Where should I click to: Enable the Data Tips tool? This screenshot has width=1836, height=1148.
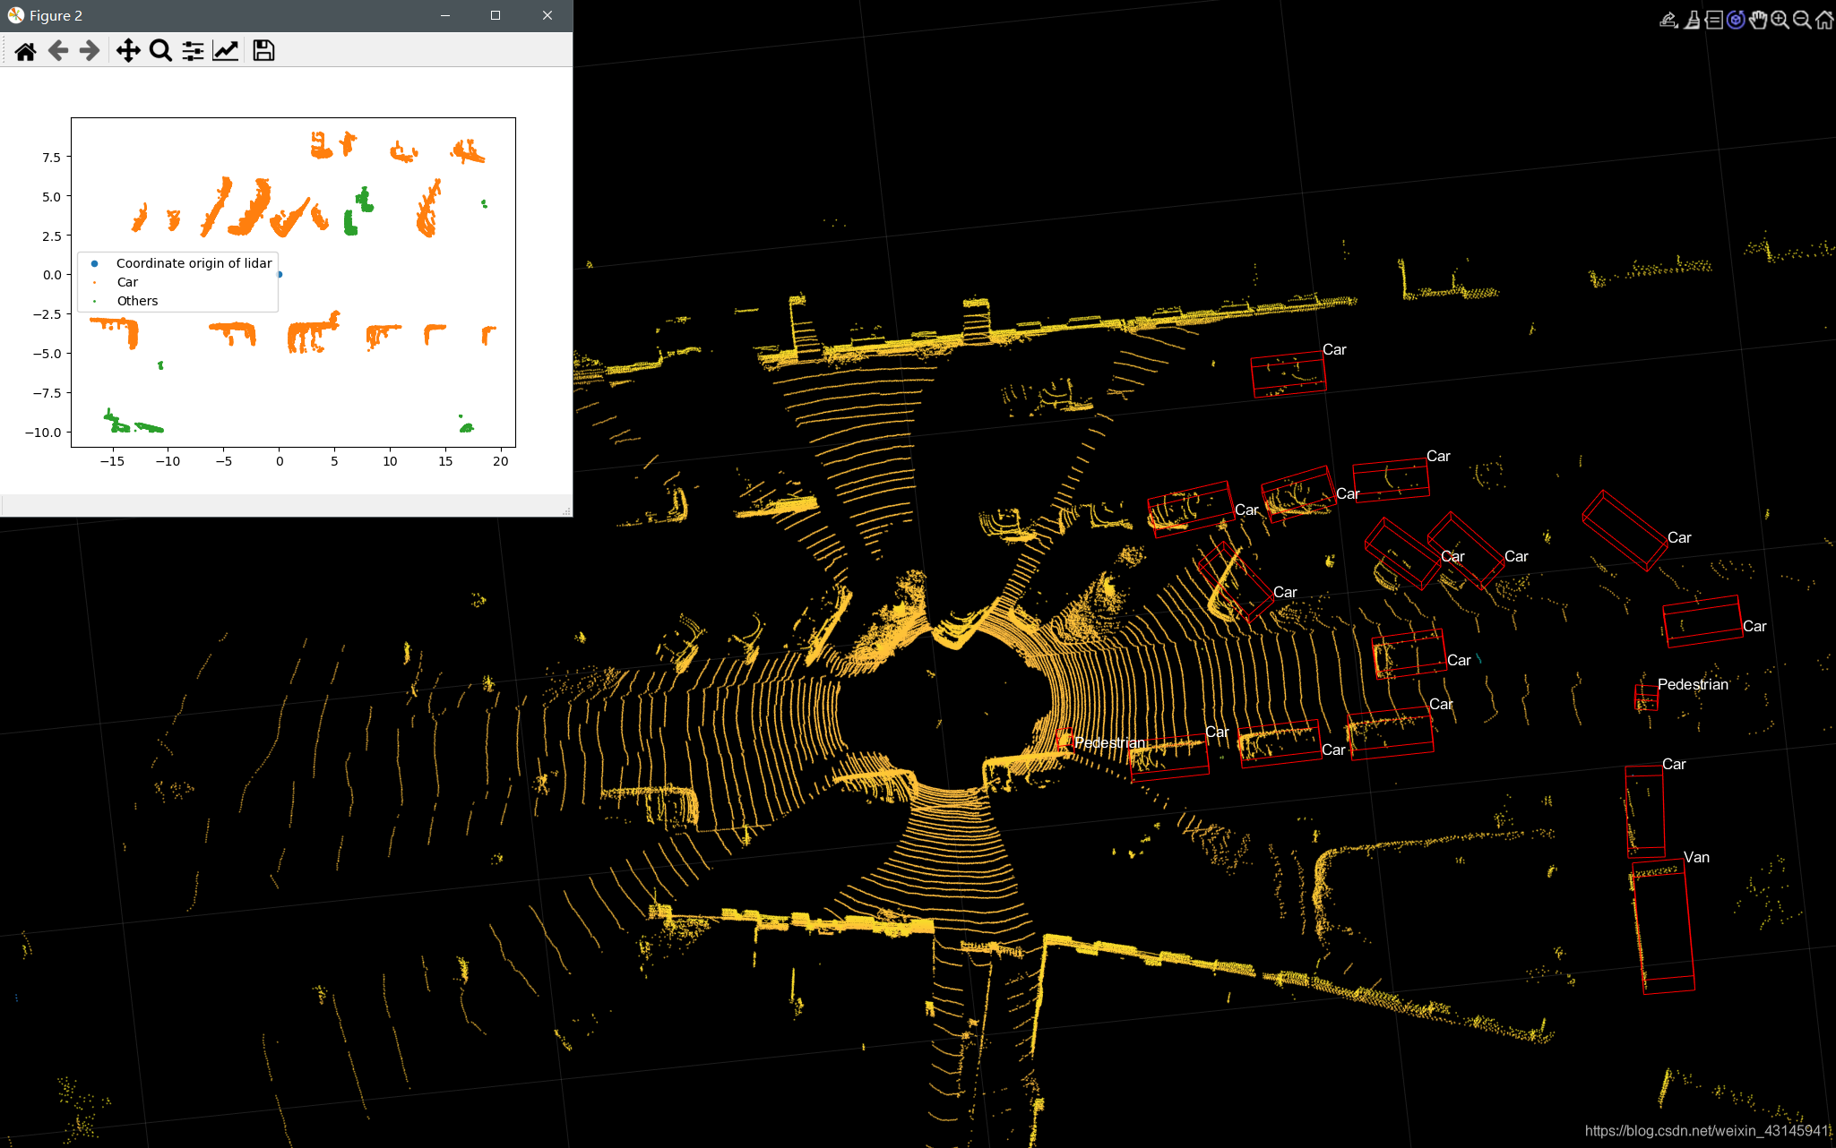[x=1713, y=20]
